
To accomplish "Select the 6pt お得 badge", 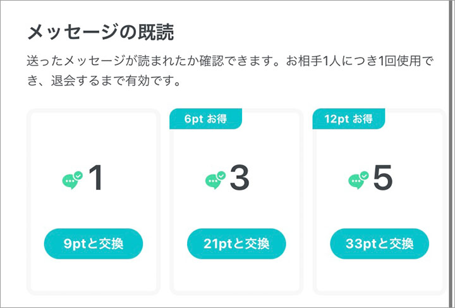I will point(206,119).
